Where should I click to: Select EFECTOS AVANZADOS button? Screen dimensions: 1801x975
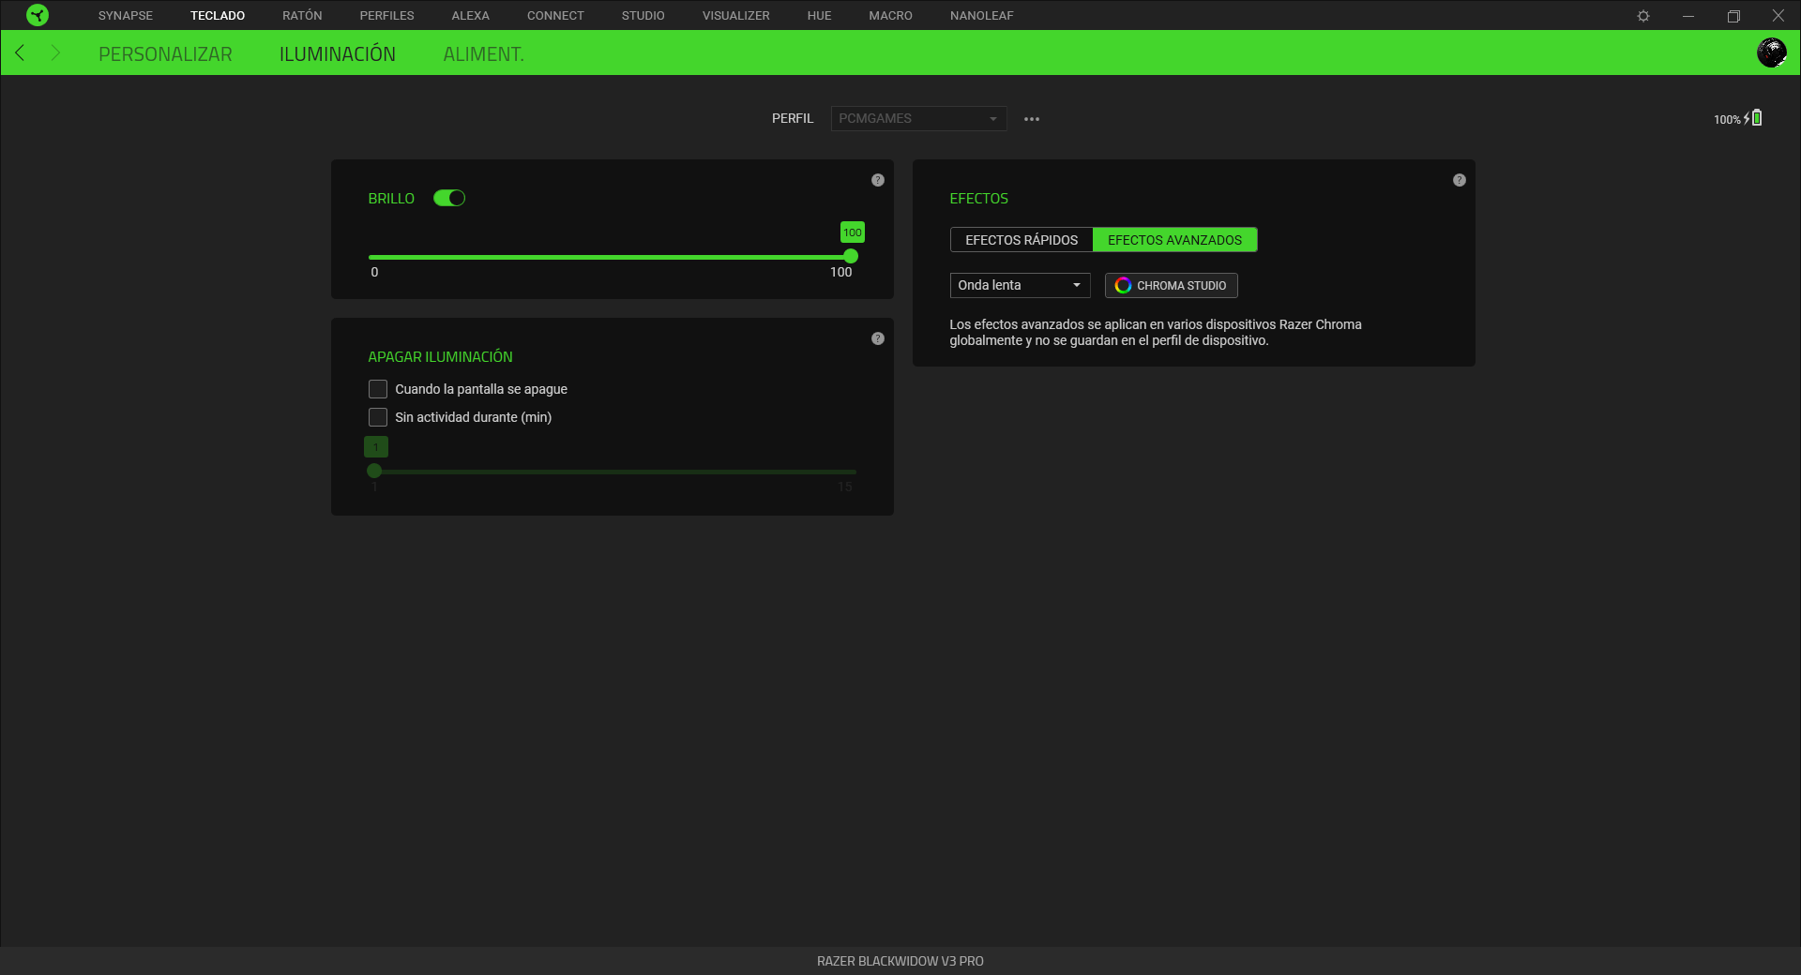(1174, 240)
